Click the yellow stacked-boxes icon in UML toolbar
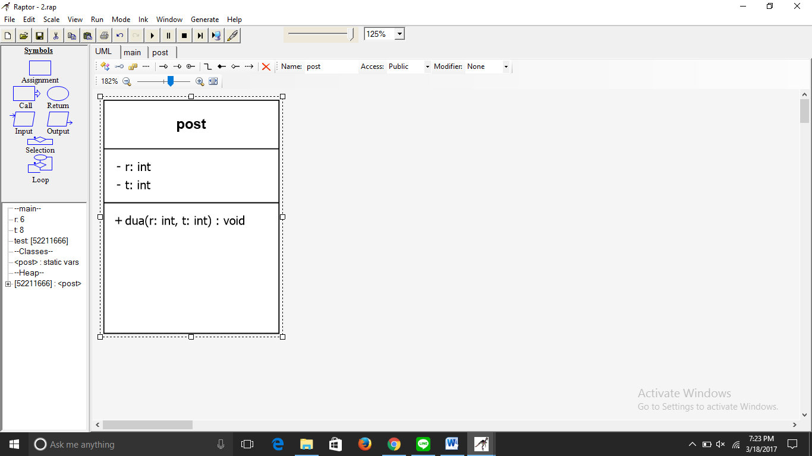The image size is (812, 456). click(x=133, y=66)
